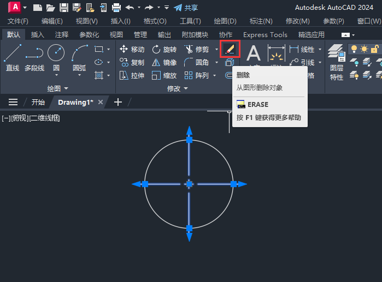This screenshot has height=282, width=382.
Task: Click the Mirror (镜像) tool
Action: tap(164, 62)
